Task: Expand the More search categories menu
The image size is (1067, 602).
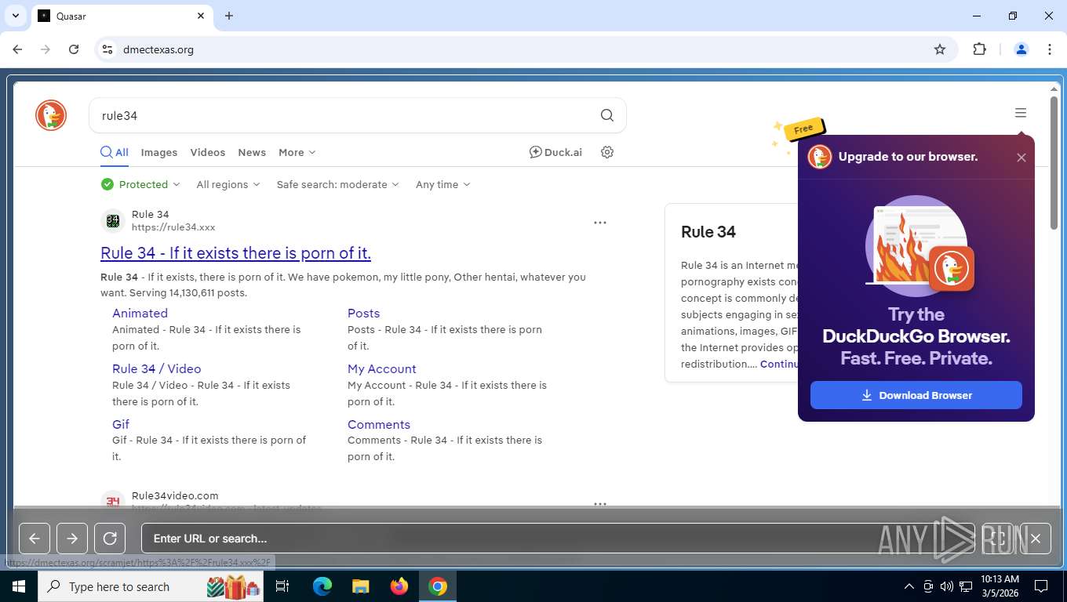Action: [297, 152]
